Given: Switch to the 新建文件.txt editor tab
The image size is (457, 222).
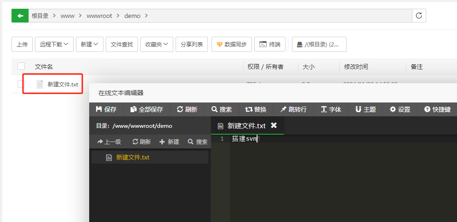Looking at the screenshot, I should 242,125.
